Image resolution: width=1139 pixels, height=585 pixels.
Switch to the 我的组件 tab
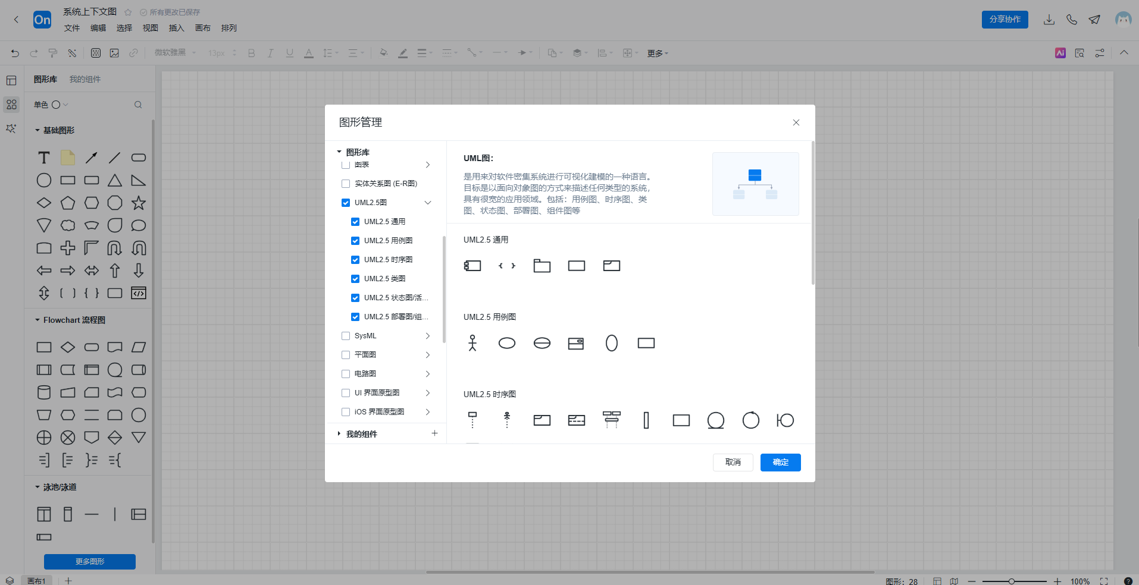click(85, 79)
